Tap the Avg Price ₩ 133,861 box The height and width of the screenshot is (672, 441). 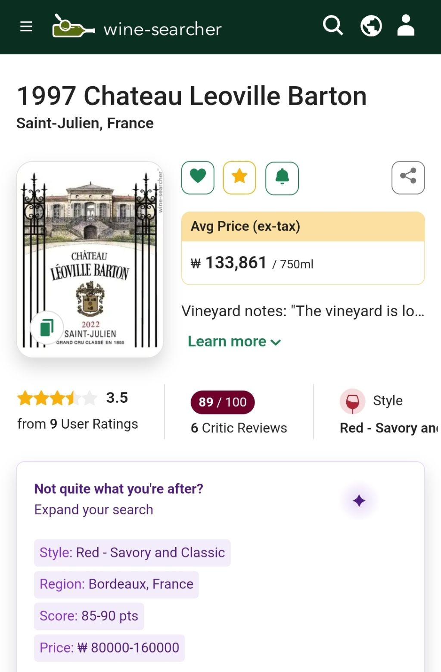point(303,262)
